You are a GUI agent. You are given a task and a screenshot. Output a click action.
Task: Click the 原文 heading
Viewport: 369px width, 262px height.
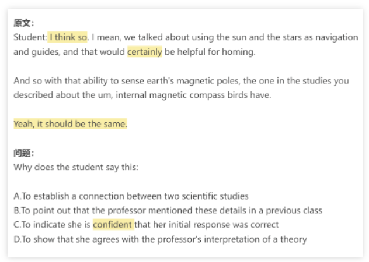24,23
